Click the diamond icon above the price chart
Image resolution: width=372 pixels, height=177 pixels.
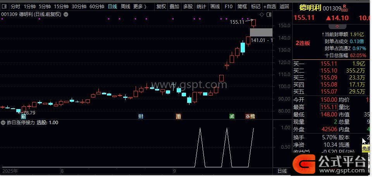[262, 15]
